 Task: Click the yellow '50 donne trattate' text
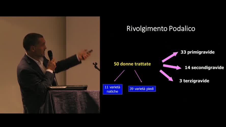132,64
